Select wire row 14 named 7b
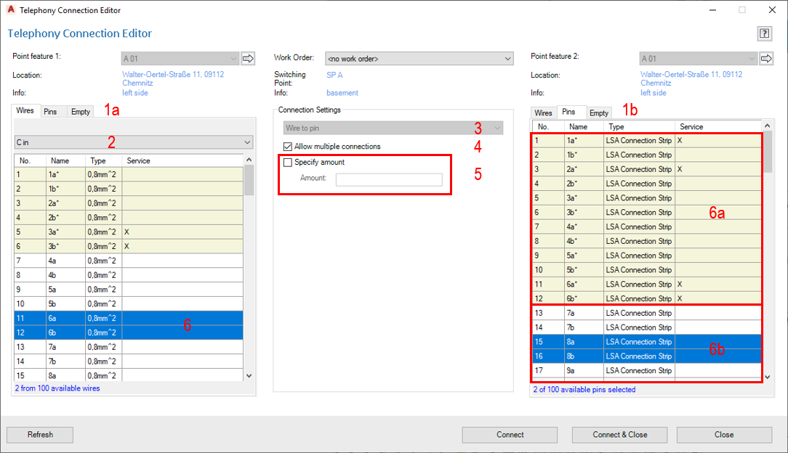The height and width of the screenshot is (453, 788). [129, 362]
